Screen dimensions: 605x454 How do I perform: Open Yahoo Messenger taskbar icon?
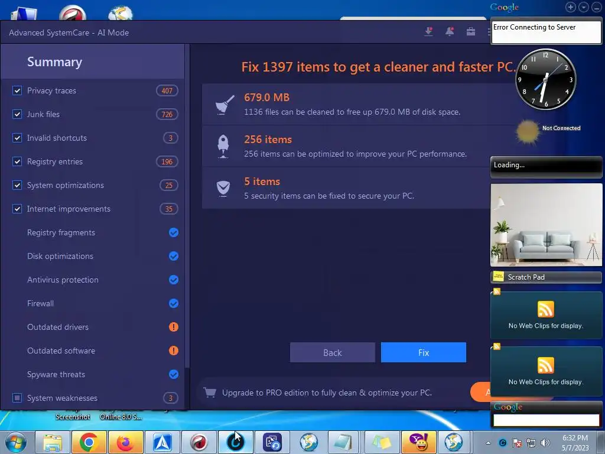(x=419, y=442)
